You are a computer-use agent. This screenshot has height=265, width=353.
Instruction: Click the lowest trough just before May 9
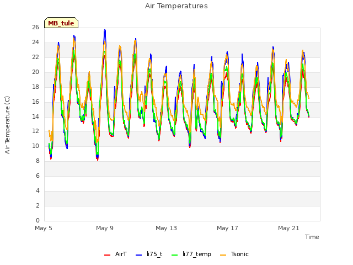point(98,160)
